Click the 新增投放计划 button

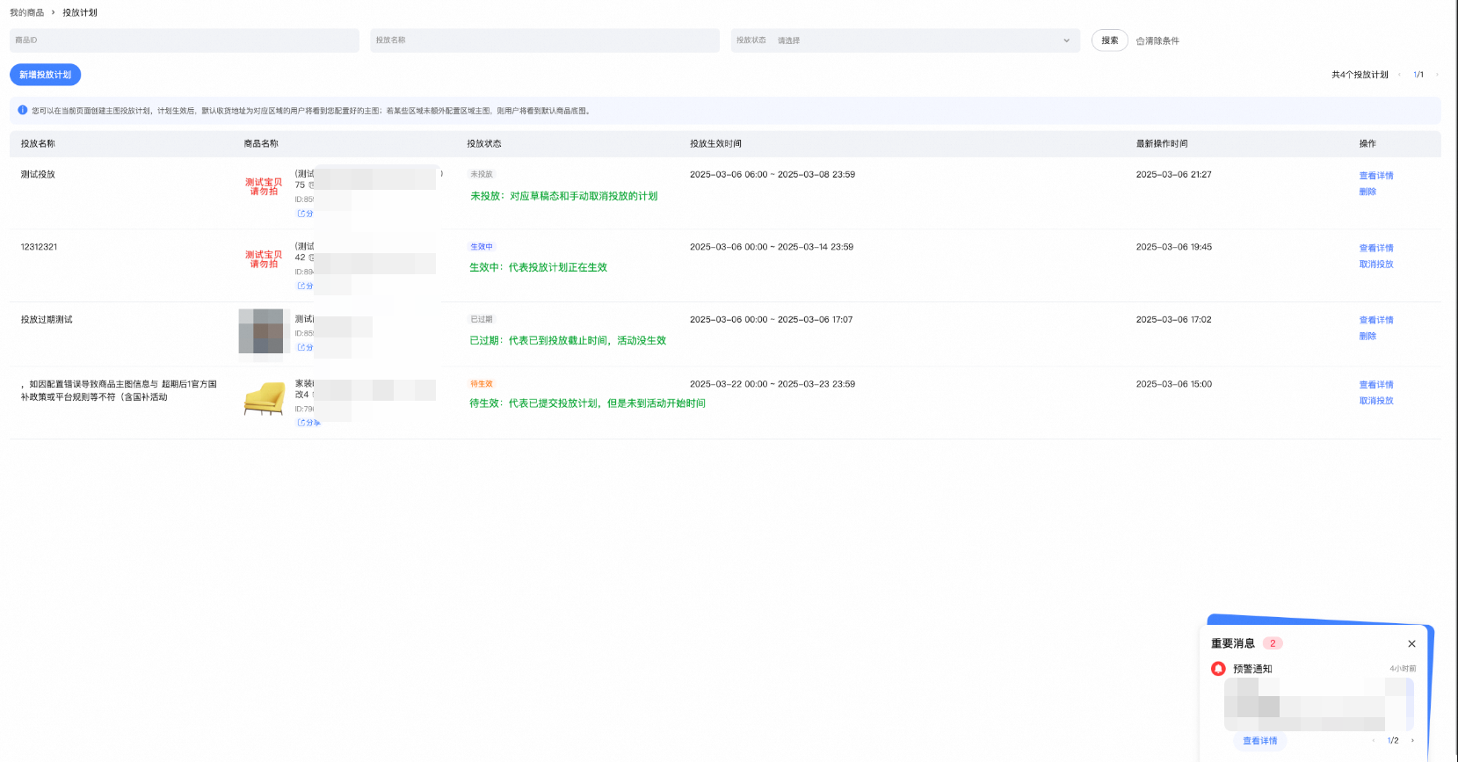click(x=46, y=75)
